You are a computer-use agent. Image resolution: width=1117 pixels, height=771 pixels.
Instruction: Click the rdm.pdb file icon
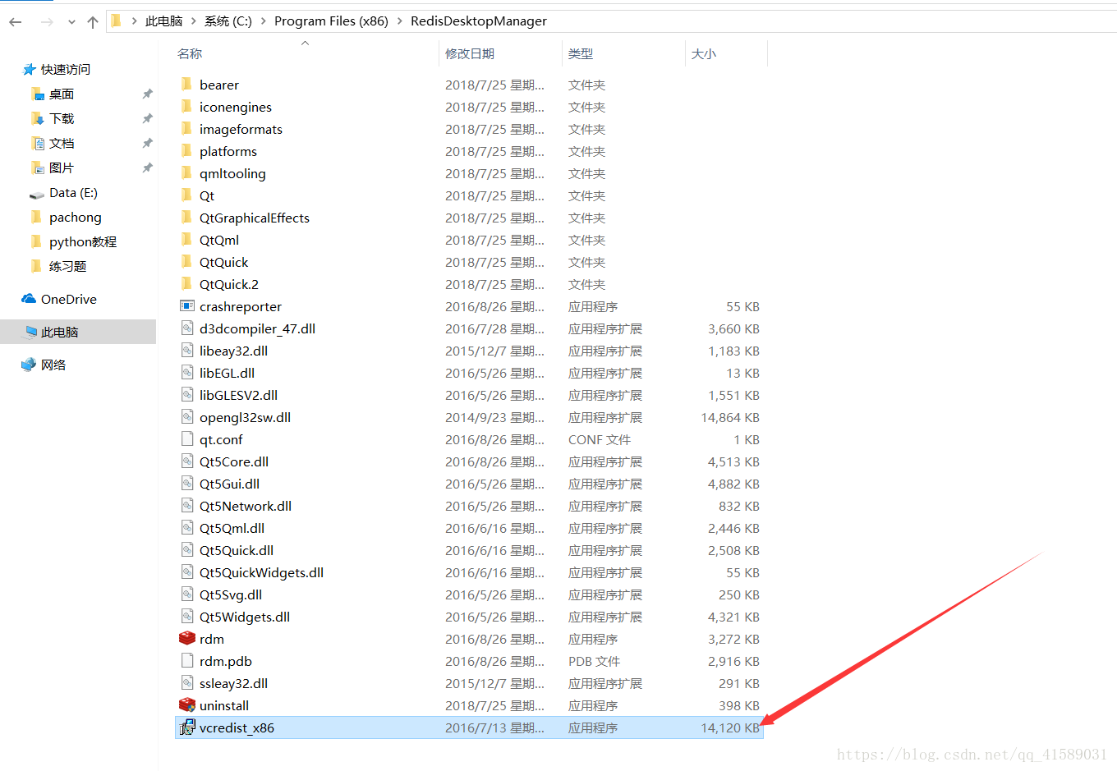187,660
